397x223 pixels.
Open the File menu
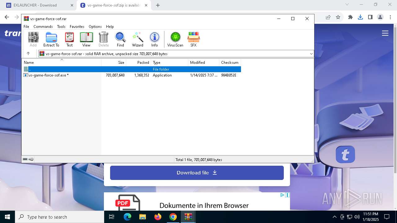[26, 27]
